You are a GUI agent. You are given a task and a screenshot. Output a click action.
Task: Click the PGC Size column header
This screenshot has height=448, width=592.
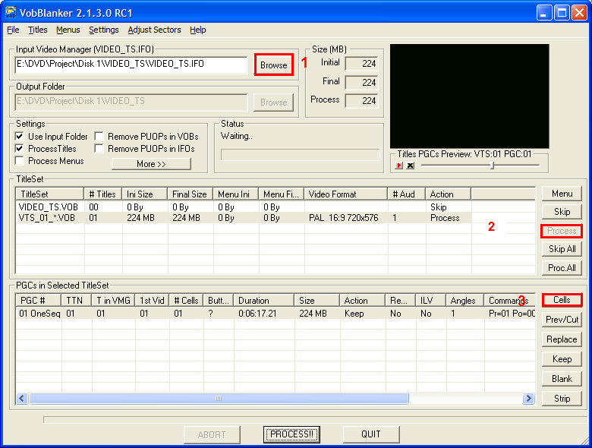[317, 301]
